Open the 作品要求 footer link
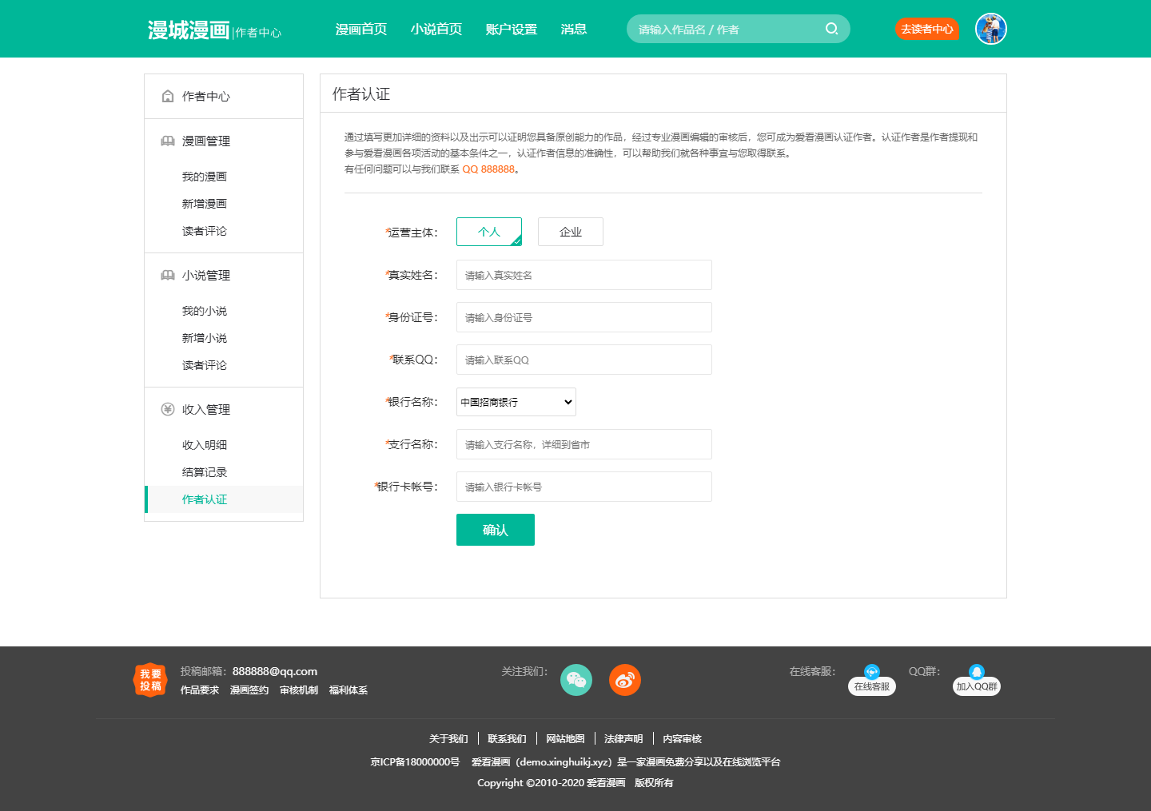 click(x=200, y=690)
